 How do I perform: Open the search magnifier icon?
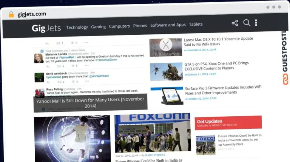point(247,23)
